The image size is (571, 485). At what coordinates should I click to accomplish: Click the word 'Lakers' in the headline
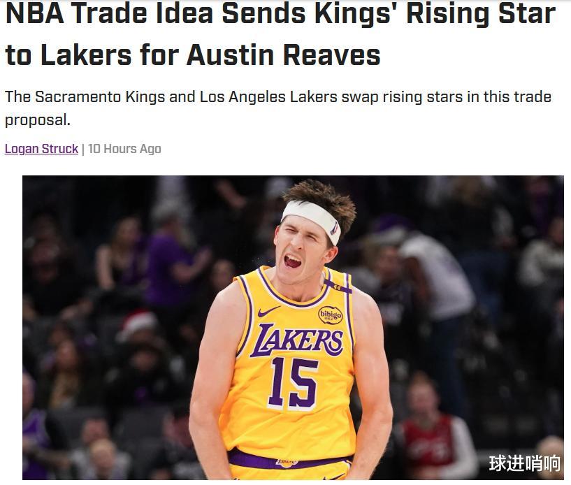point(86,55)
